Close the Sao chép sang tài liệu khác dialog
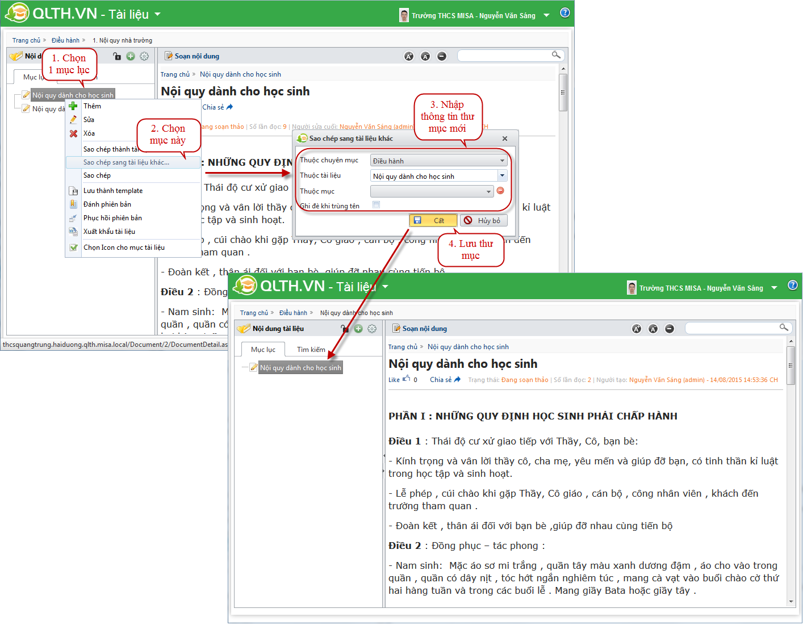 (505, 139)
